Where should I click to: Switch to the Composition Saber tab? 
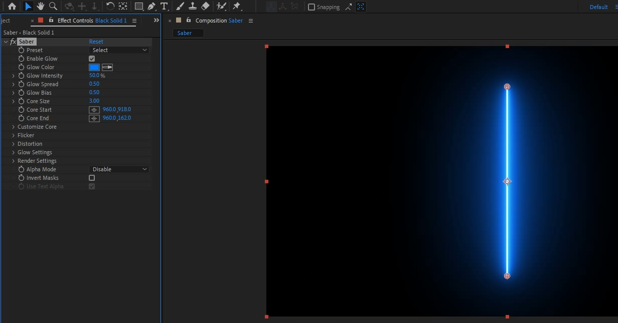pos(219,21)
